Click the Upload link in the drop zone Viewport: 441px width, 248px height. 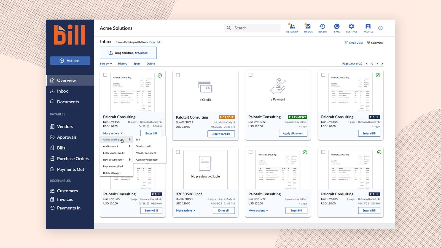click(143, 53)
